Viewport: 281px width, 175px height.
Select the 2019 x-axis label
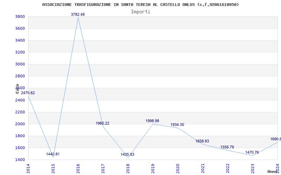point(153,169)
